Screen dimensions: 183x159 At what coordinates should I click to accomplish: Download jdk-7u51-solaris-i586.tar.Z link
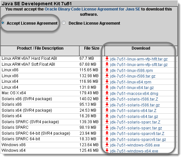pos(134,99)
